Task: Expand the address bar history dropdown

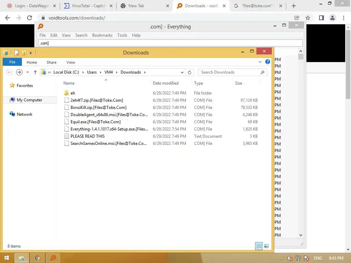Action: point(182,72)
